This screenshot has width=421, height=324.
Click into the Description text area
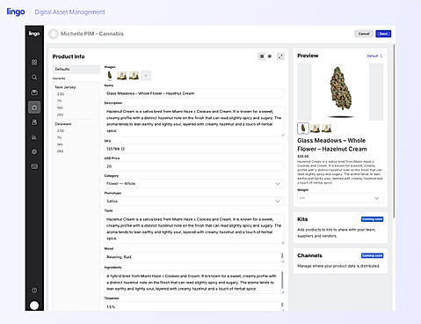(193, 121)
